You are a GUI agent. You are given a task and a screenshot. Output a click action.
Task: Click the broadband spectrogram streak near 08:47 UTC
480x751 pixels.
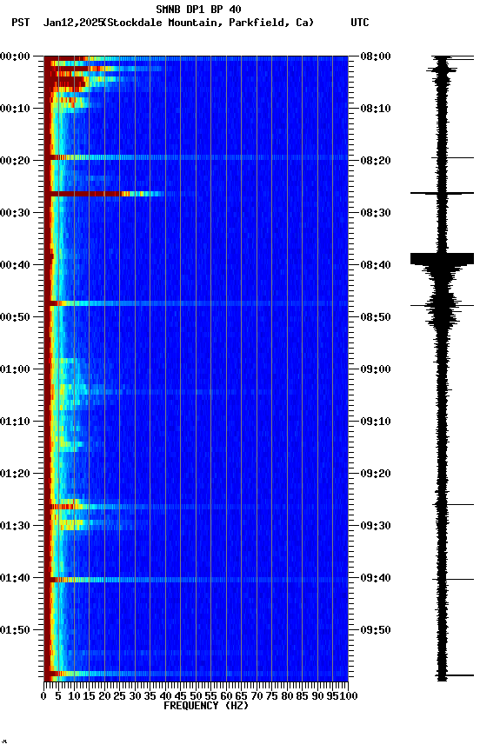(196, 303)
